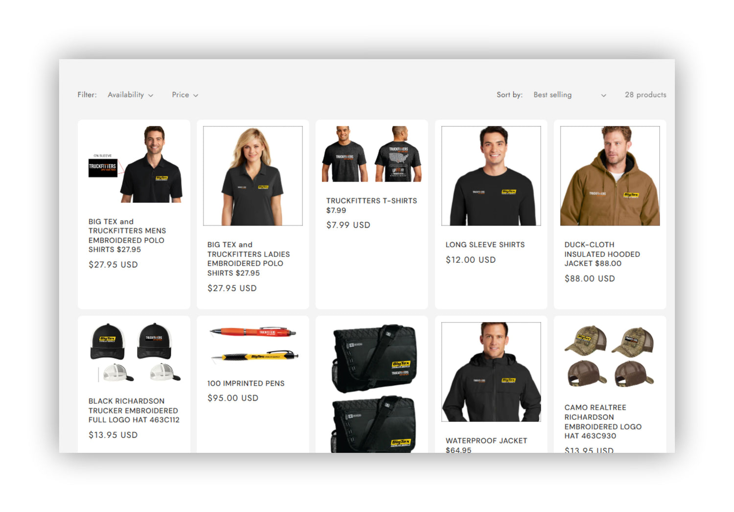Screen dimensions: 734x512
Task: Open the camo Realtree hats product image
Action: [x=610, y=355]
